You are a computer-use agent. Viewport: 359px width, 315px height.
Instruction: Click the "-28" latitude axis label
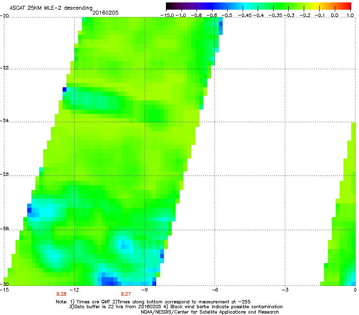[4, 229]
